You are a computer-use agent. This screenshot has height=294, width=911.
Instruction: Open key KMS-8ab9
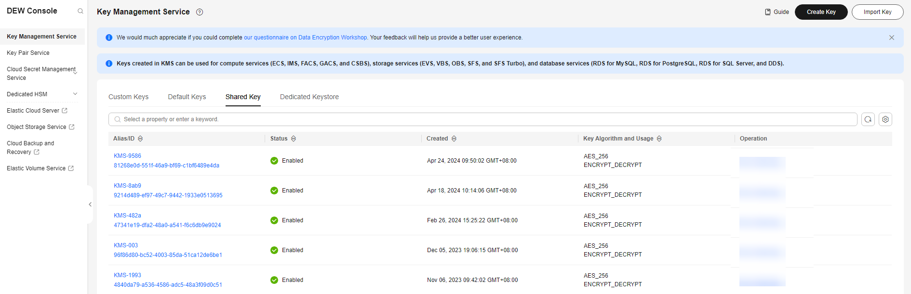[127, 186]
